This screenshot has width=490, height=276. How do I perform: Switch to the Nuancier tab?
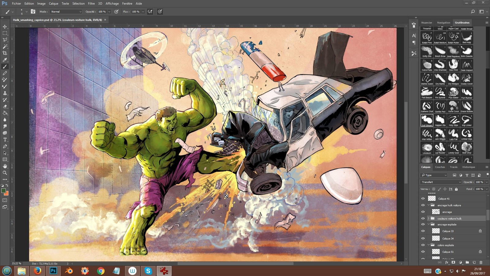coord(427,23)
